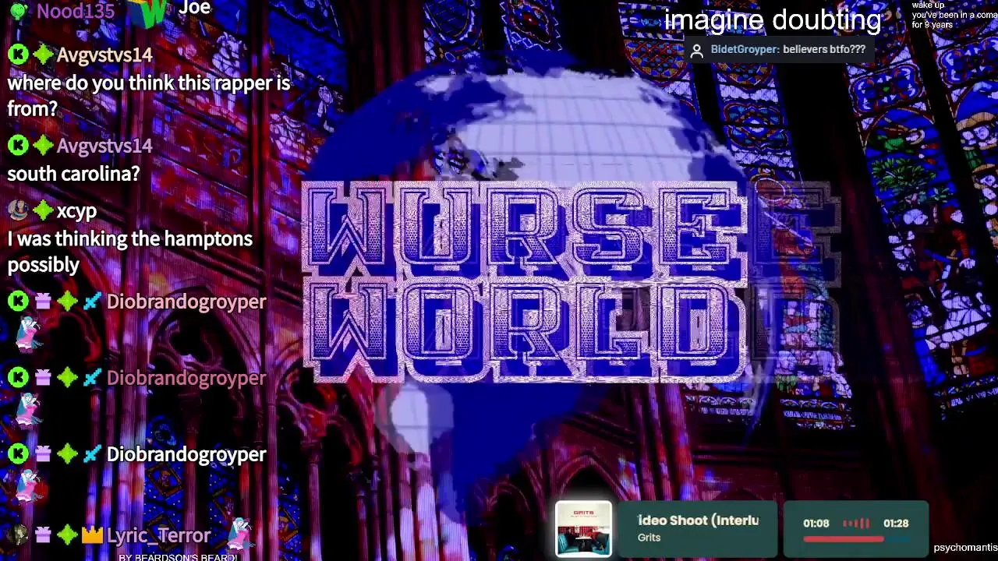Click the song progress bar
Image resolution: width=998 pixels, height=561 pixels.
click(855, 539)
